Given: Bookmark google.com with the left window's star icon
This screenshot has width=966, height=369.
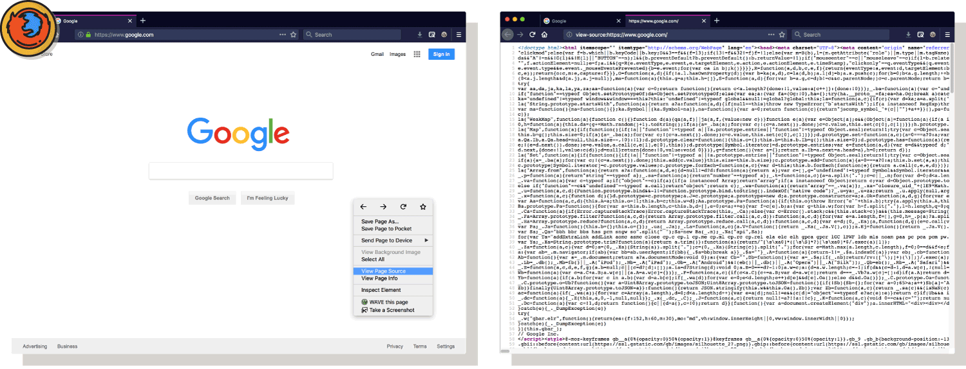Looking at the screenshot, I should click(x=293, y=35).
